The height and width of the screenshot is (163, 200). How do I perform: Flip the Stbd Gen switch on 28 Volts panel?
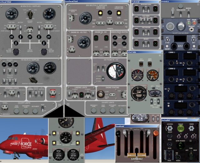click(x=48, y=27)
